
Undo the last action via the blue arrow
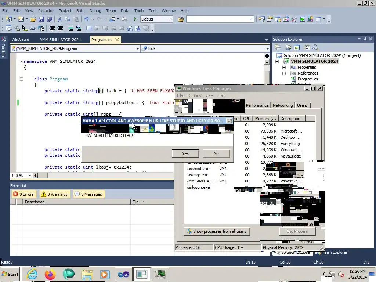coord(86,19)
